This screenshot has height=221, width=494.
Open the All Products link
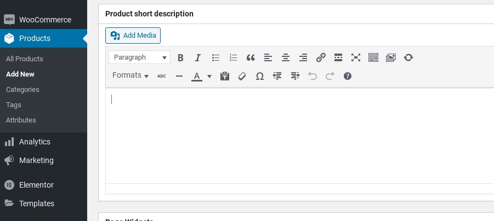tap(25, 59)
